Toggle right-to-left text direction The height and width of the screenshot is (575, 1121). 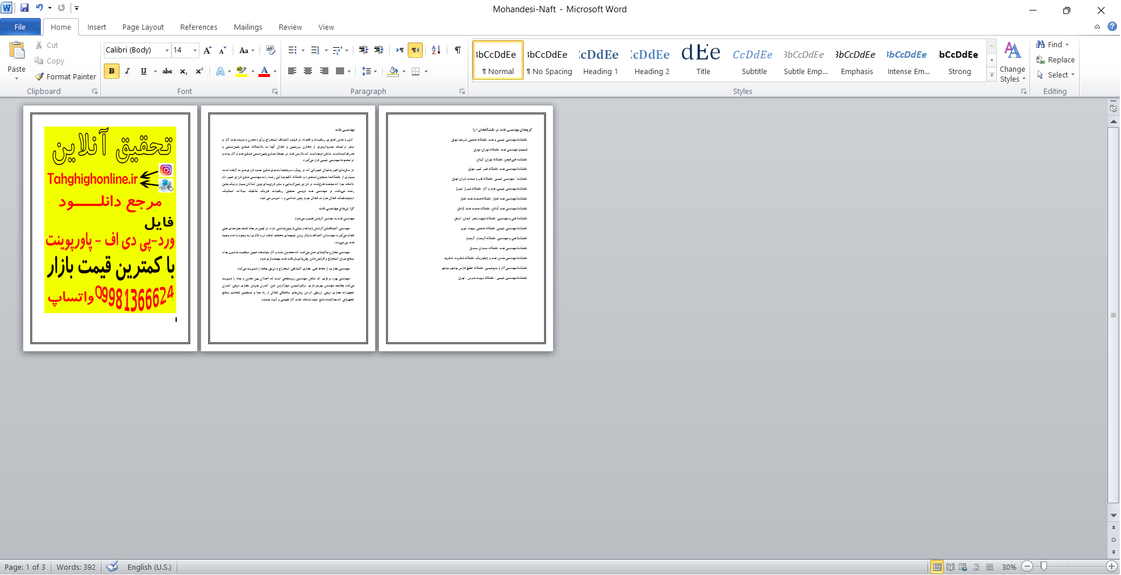pos(415,50)
